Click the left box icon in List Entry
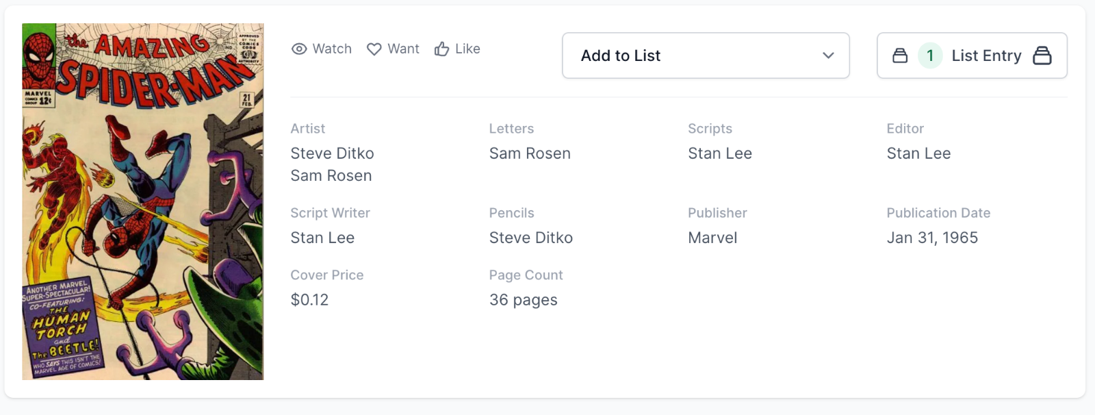Screen dimensions: 1095x415 click(900, 55)
